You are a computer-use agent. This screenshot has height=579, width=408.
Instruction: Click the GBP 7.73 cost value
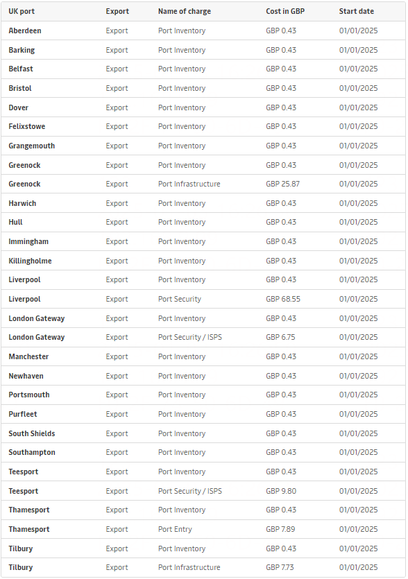280,567
